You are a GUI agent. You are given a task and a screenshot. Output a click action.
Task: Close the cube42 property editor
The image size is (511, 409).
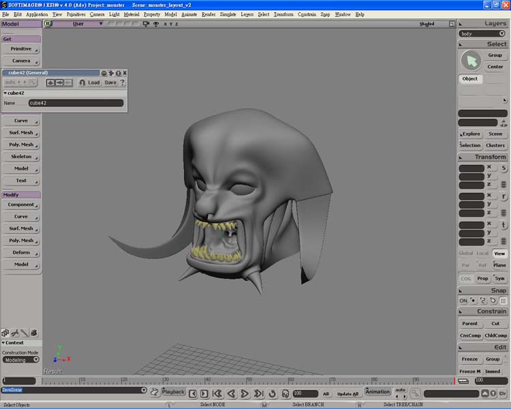click(x=125, y=73)
